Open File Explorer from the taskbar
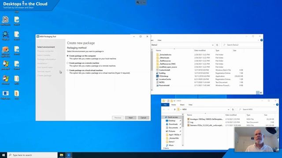Screen dimensions: 282x158 pos(62,155)
